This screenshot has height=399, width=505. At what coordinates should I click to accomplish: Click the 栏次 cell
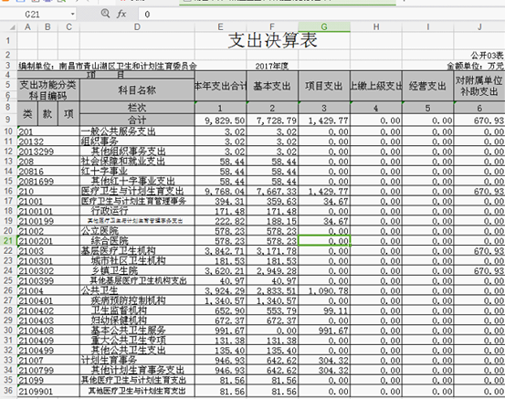pos(137,107)
